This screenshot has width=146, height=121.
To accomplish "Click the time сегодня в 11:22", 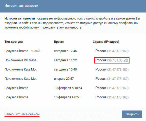I will pyautogui.click(x=65, y=60).
